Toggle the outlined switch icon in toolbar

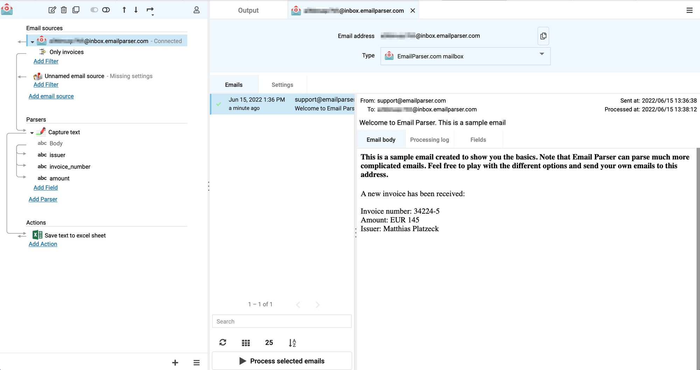coord(106,10)
